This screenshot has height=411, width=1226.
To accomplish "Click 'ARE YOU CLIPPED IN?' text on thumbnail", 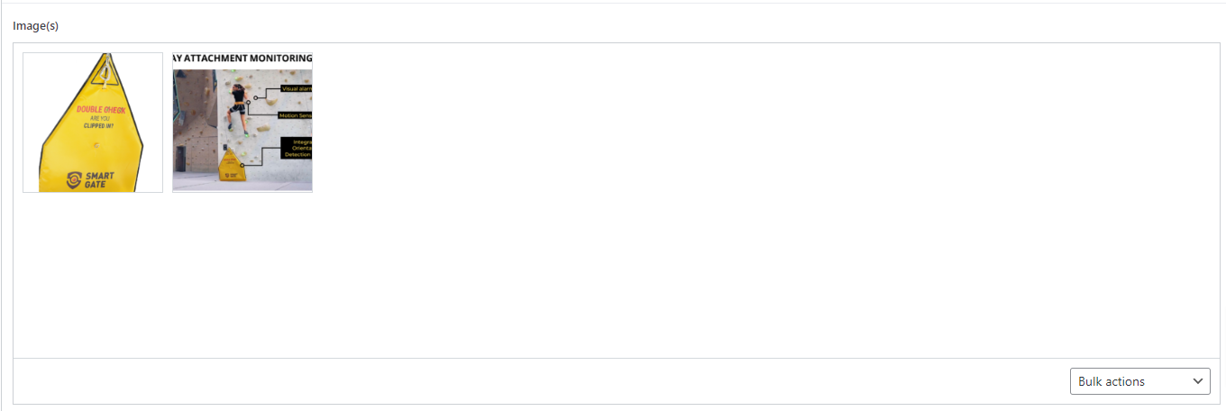I will click(x=99, y=123).
